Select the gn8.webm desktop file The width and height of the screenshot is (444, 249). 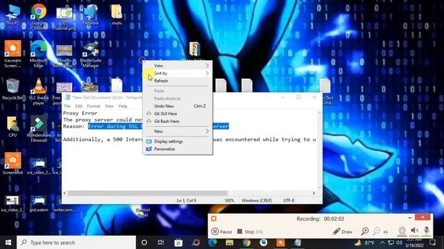(39, 203)
